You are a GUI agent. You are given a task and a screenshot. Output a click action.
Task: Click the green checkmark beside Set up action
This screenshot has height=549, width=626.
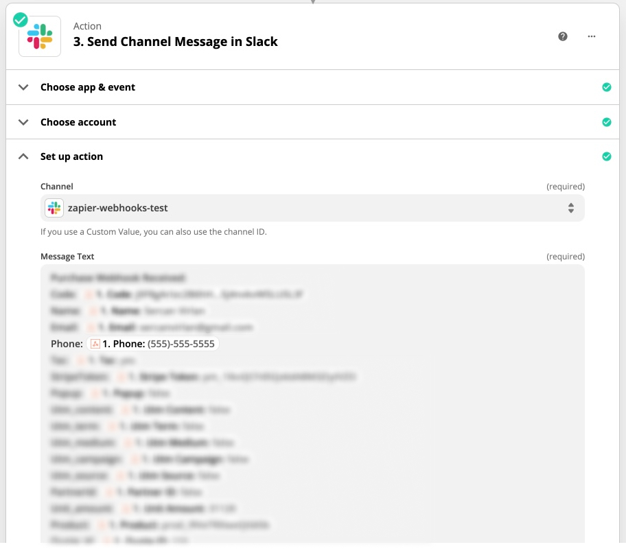(x=606, y=156)
